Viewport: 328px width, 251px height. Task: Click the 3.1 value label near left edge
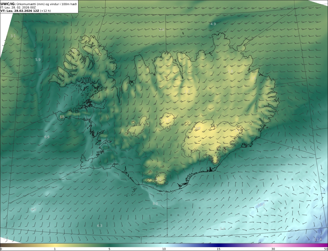tap(13, 36)
